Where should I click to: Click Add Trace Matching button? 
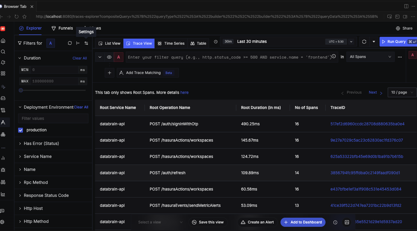pyautogui.click(x=148, y=73)
